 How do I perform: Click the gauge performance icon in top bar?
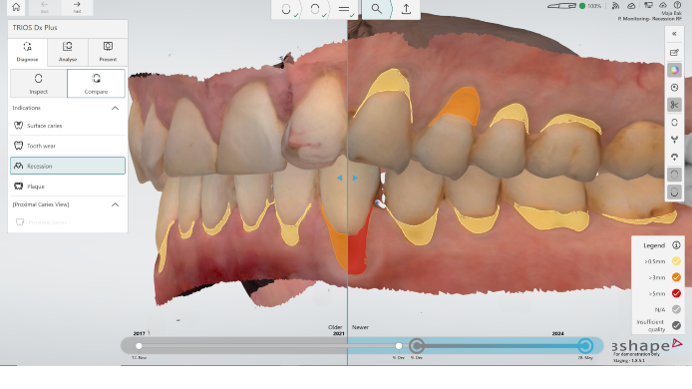(631, 6)
